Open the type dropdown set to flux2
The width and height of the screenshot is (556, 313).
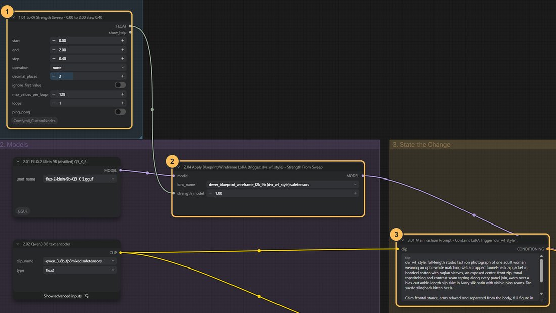tap(80, 270)
